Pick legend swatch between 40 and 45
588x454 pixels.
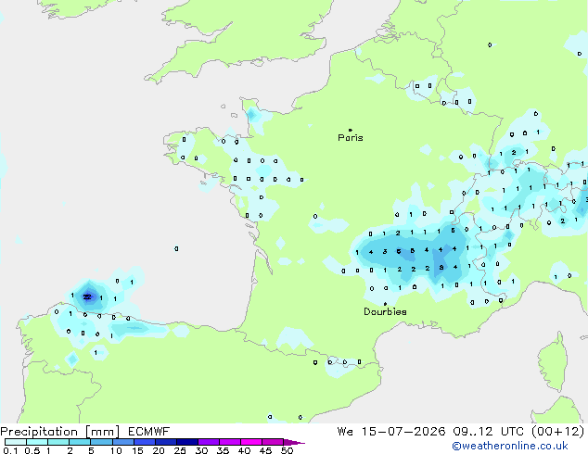click(251, 442)
